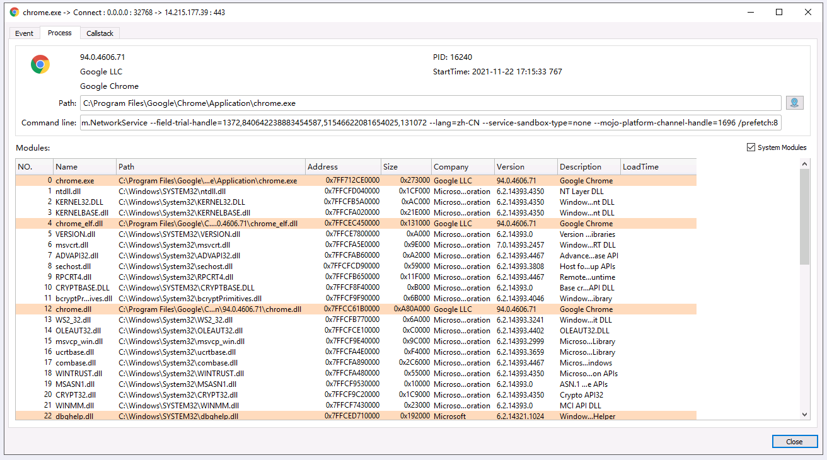Click the modules list scroll-down arrow

pyautogui.click(x=804, y=414)
